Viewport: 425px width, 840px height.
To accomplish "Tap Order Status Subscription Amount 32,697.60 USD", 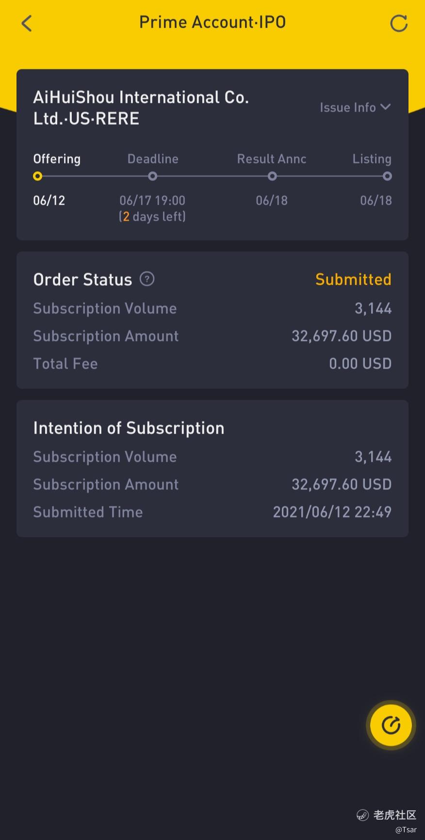I will 341,336.
